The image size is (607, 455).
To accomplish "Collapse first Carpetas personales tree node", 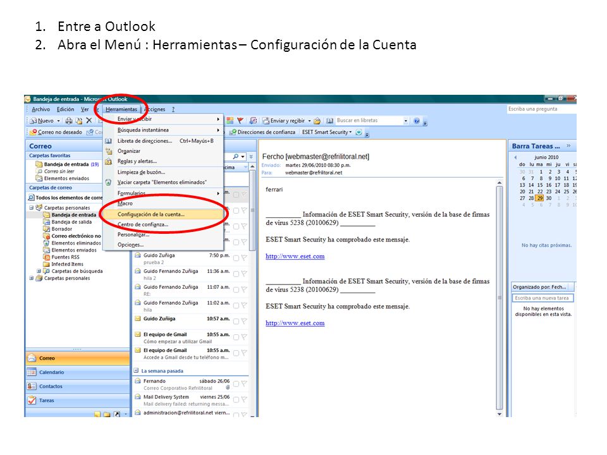I will point(32,208).
